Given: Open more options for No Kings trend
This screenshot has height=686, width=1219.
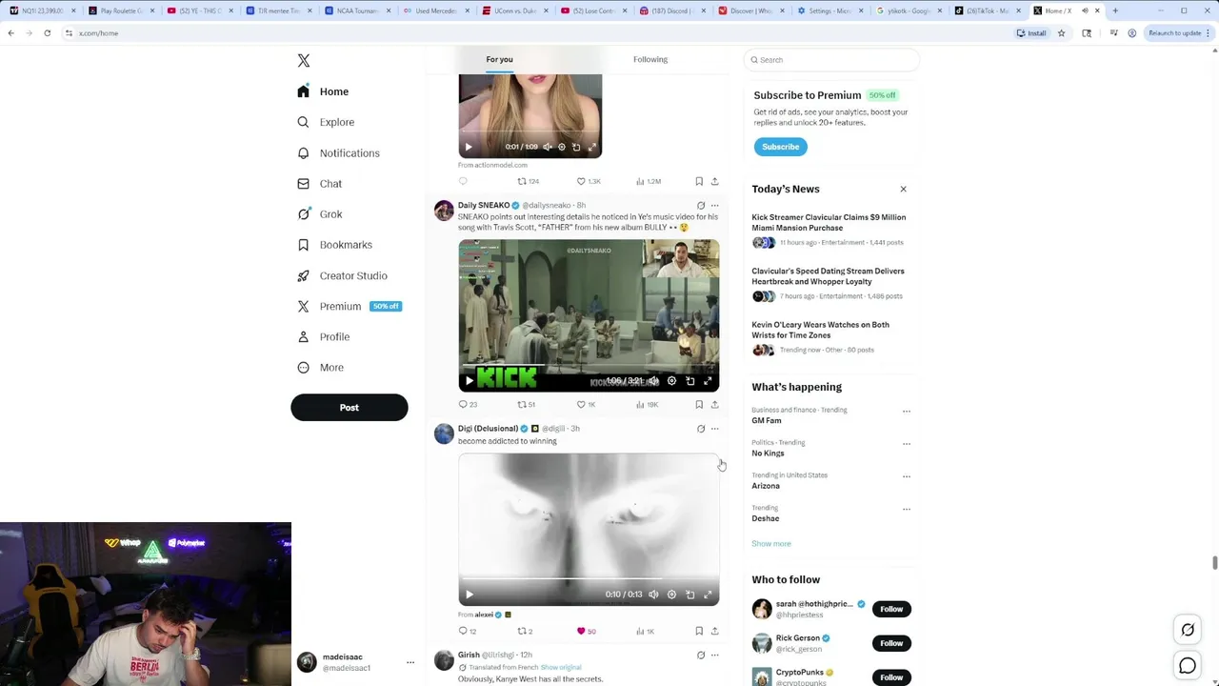Looking at the screenshot, I should coord(906,444).
